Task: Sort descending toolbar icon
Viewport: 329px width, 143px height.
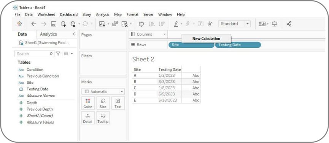Action: pyautogui.click(x=161, y=24)
